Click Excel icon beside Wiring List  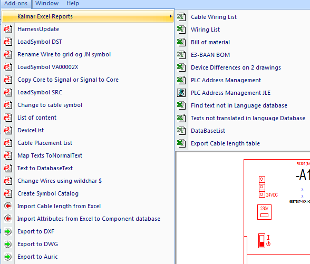click(x=181, y=30)
